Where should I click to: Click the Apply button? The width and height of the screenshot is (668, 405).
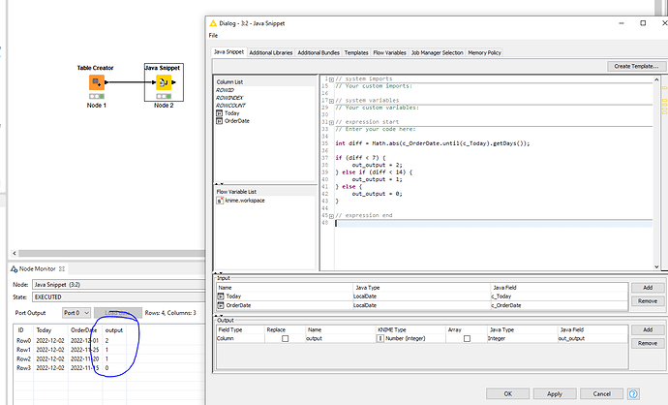pos(555,394)
